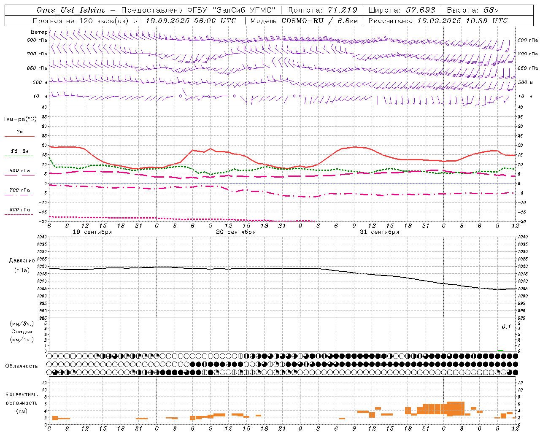The height and width of the screenshot is (432, 540).
Task: Click the red solid line sample under '2м' legend
Action: coord(19,137)
